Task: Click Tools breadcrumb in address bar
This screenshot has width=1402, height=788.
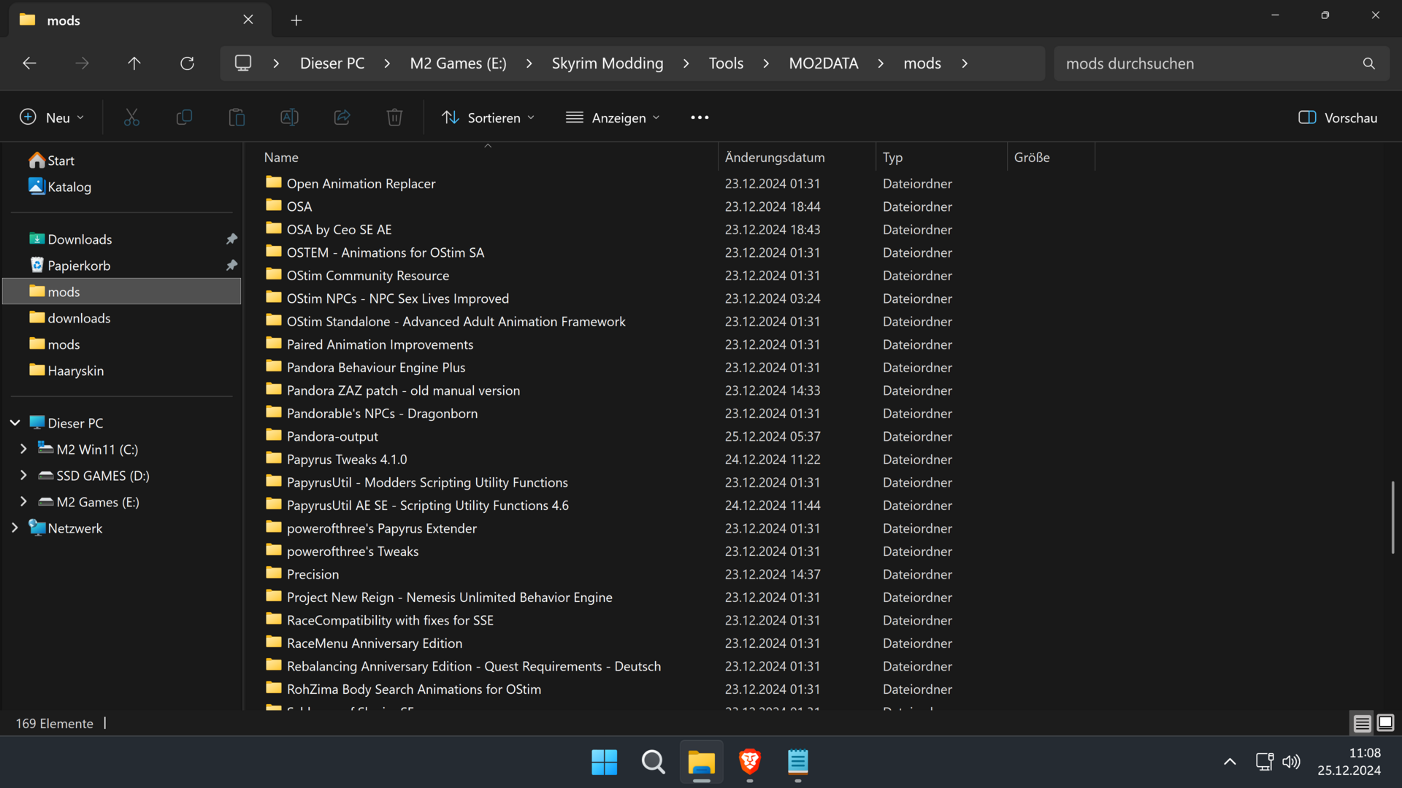Action: coord(726,63)
